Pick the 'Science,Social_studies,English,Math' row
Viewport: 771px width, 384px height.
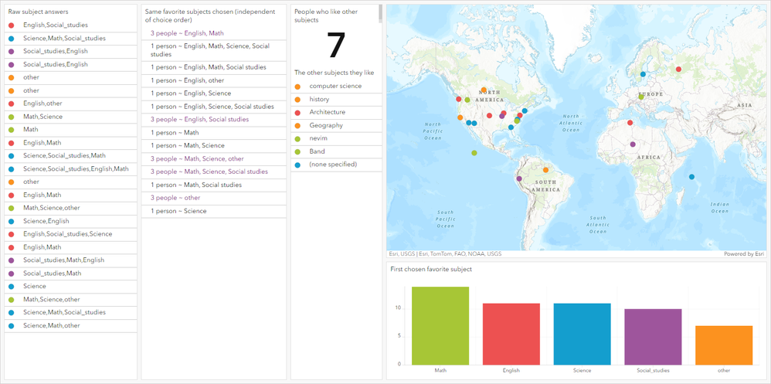[71, 168]
